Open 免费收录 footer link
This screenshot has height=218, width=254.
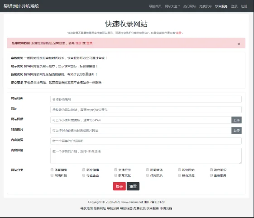[139, 208]
